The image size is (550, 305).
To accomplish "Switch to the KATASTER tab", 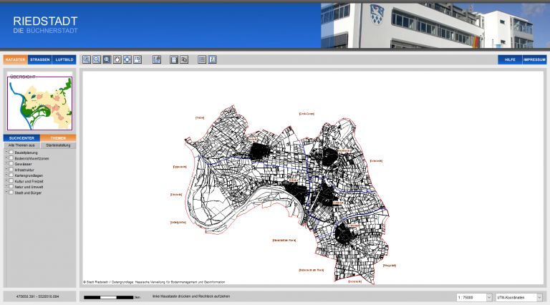I will pyautogui.click(x=16, y=59).
